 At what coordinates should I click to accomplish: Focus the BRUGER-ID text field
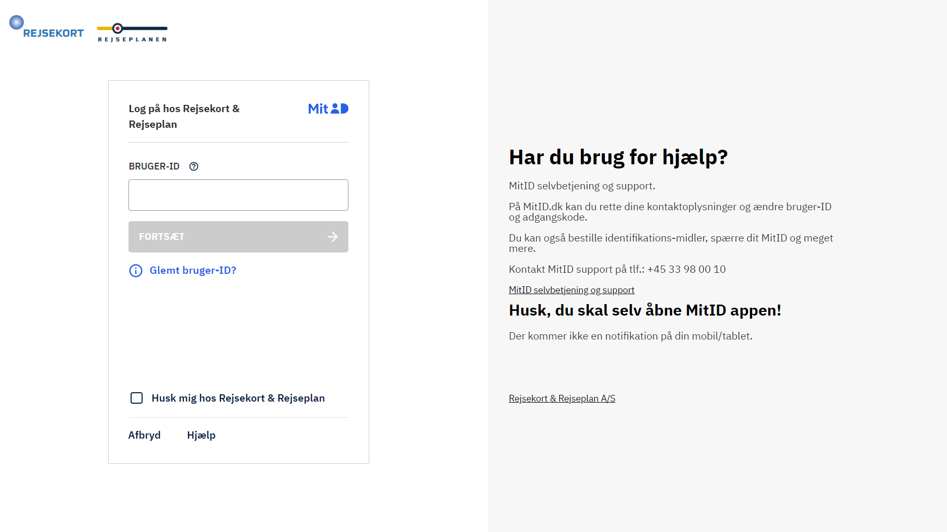pyautogui.click(x=238, y=195)
